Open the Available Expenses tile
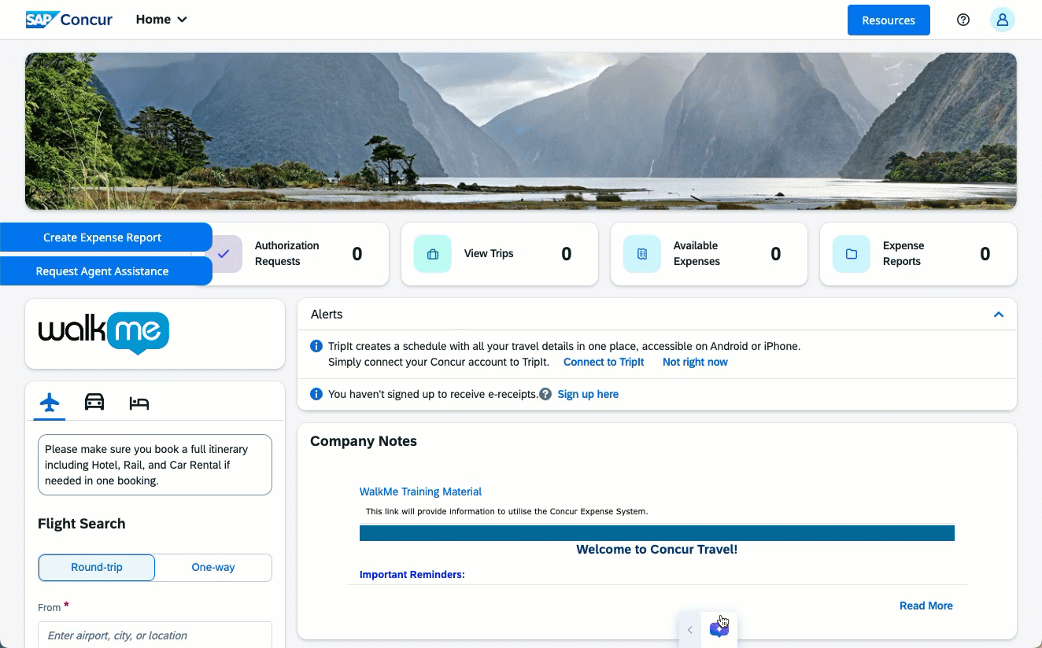This screenshot has height=648, width=1042. (x=709, y=254)
